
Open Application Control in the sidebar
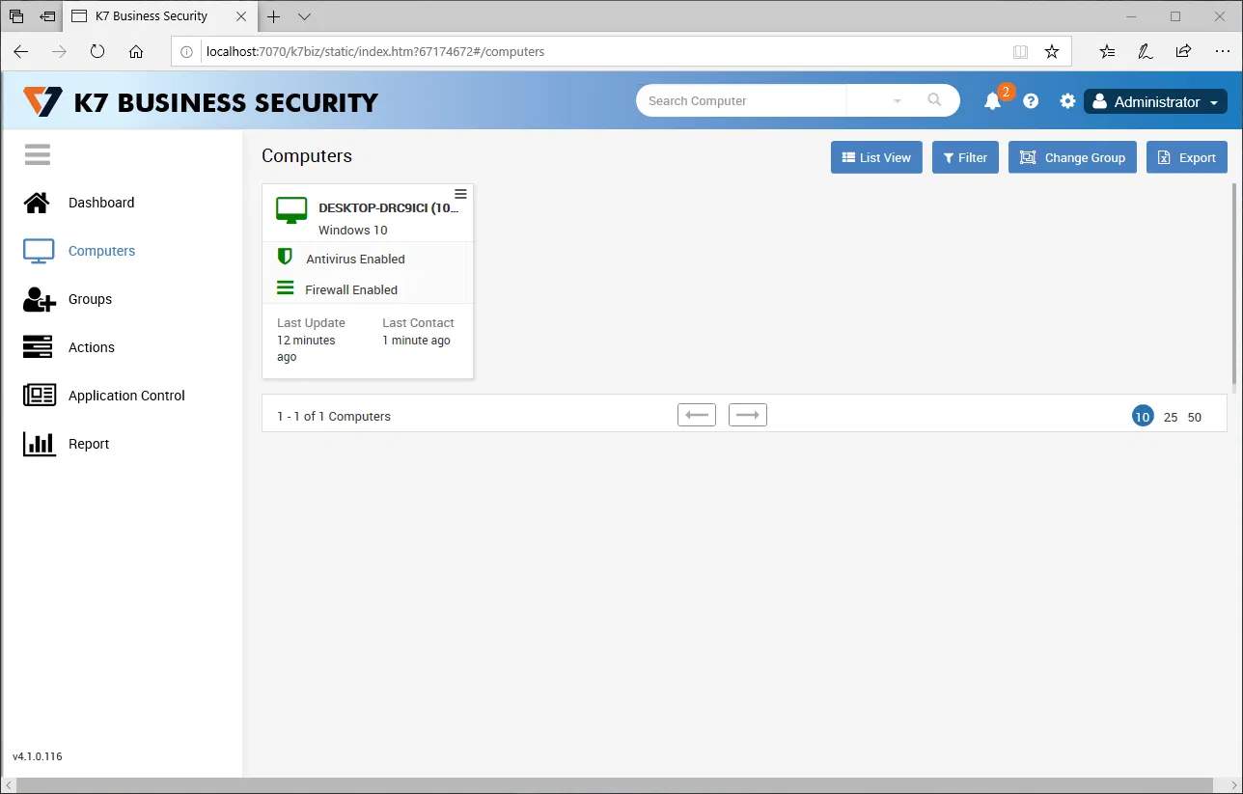click(126, 396)
